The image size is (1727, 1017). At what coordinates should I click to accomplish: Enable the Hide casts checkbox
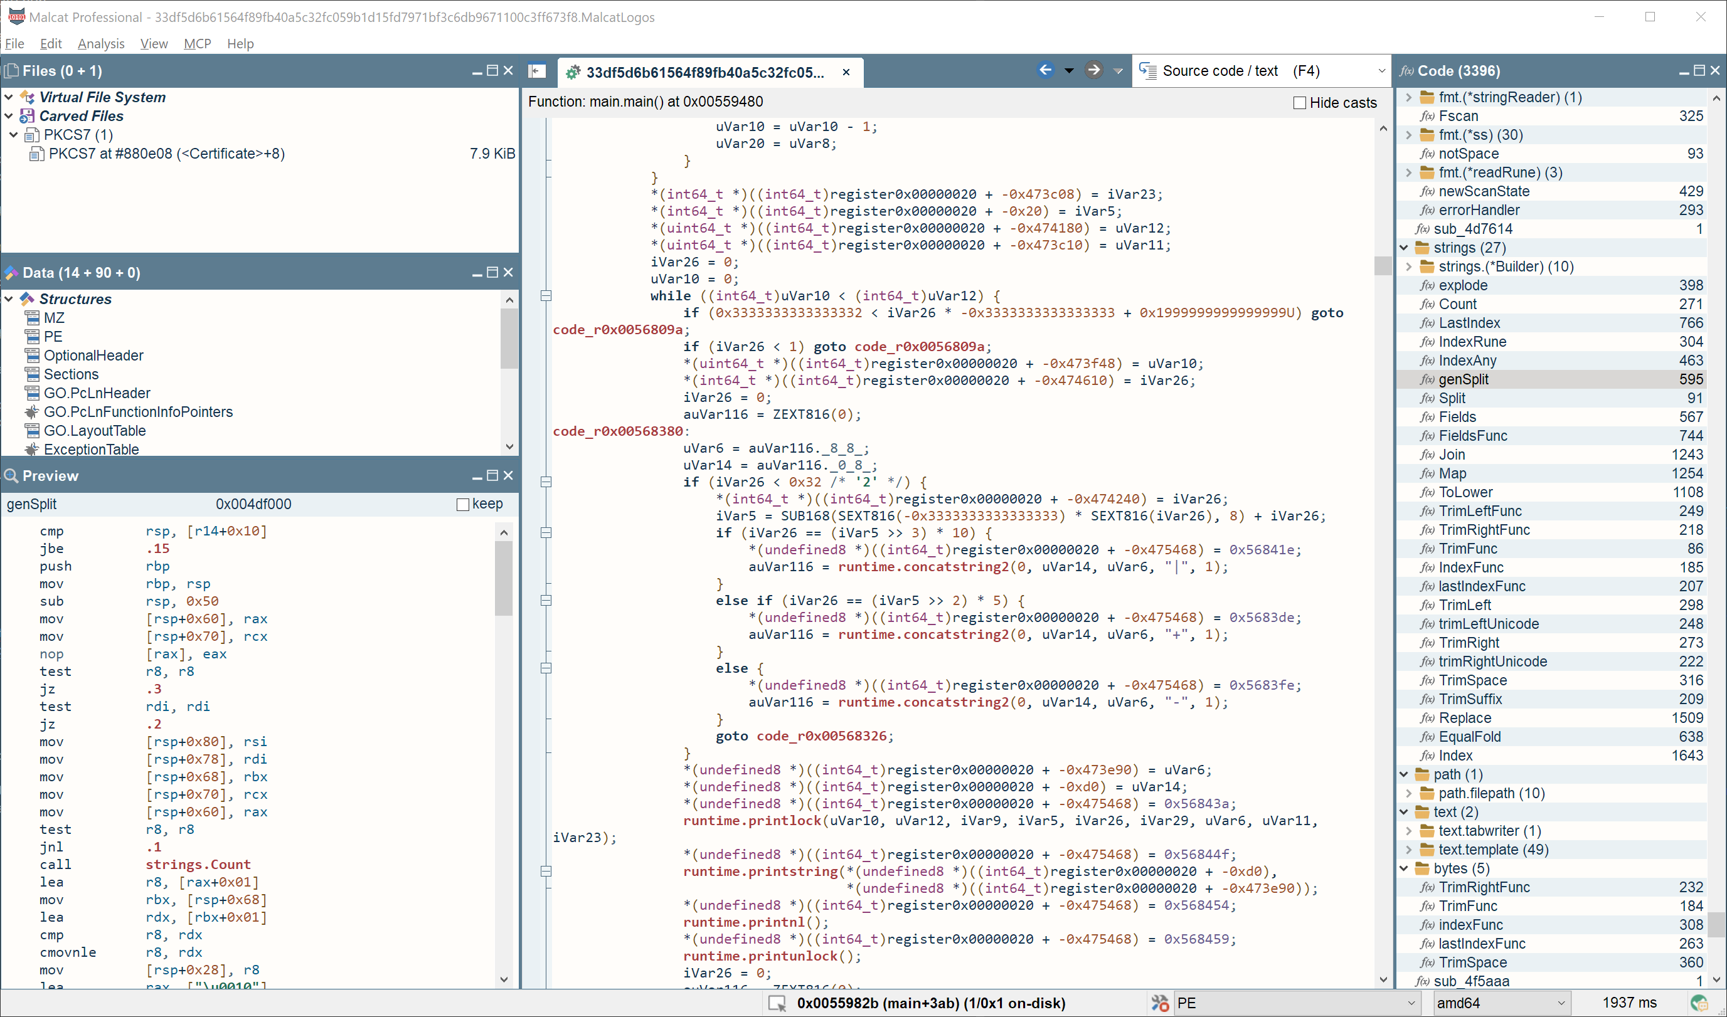coord(1299,103)
